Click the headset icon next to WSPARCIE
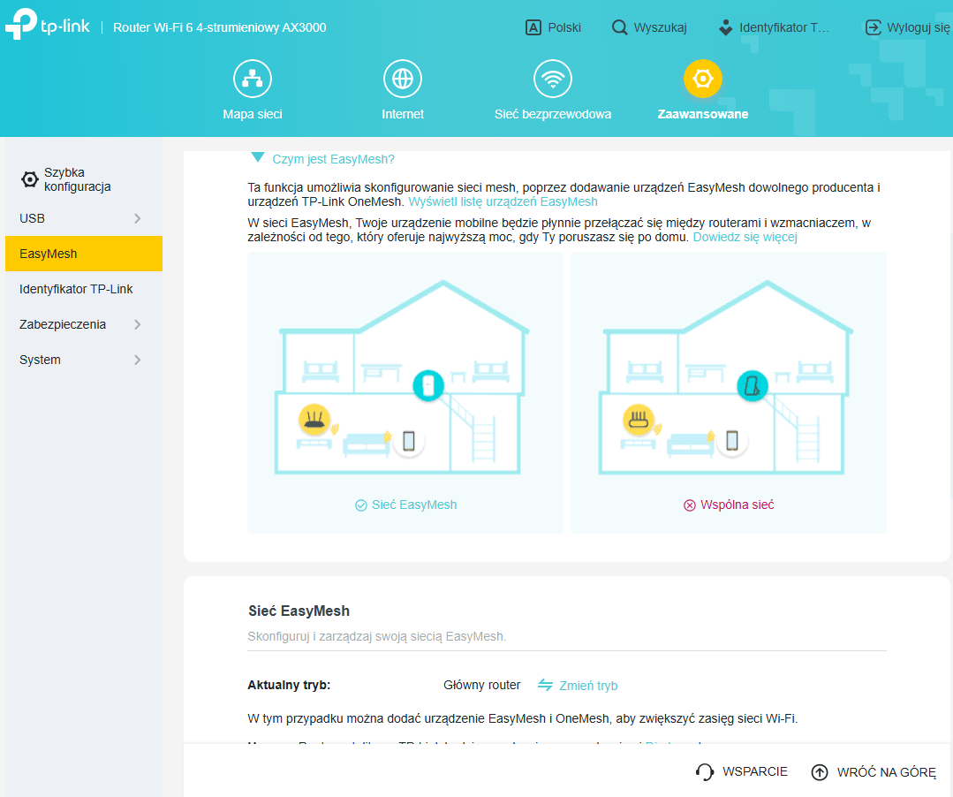 tap(705, 772)
